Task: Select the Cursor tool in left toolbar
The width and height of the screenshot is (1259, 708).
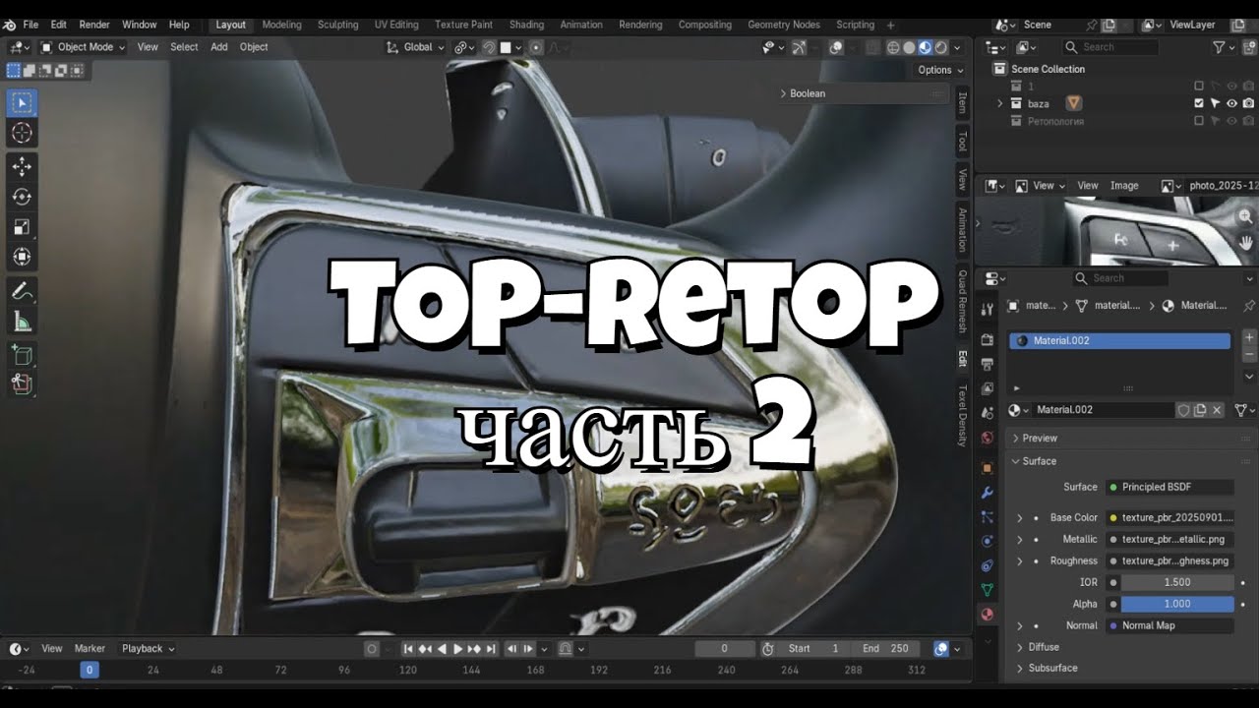Action: point(22,133)
